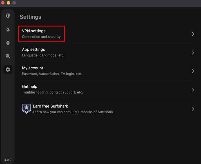Close the window with red button

tap(3, 3)
